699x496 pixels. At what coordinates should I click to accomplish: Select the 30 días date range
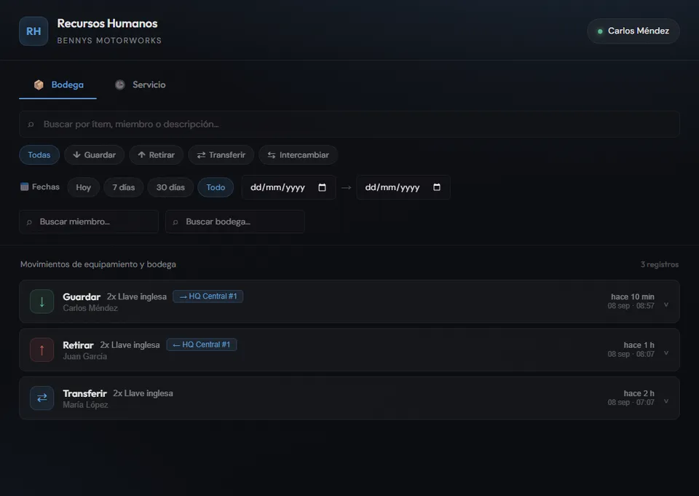point(170,187)
